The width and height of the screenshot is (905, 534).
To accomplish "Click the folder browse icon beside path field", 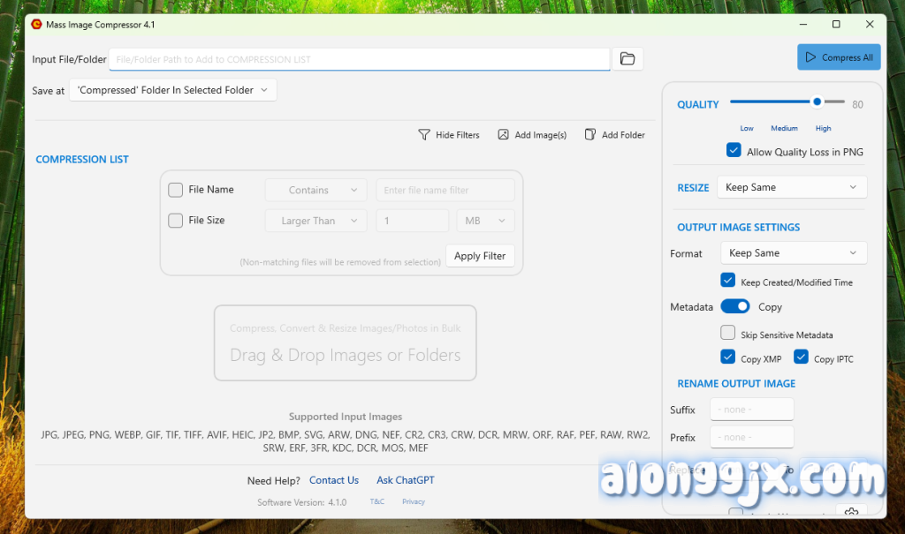I will click(x=627, y=59).
